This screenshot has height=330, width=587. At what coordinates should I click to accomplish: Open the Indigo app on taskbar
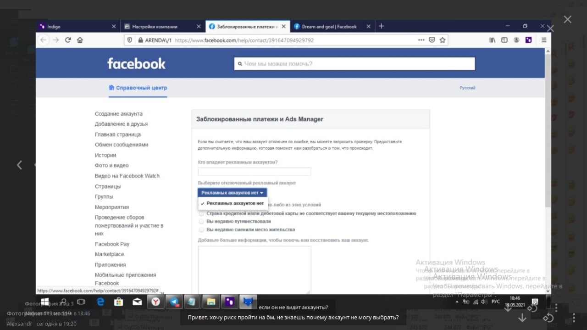pos(229,302)
